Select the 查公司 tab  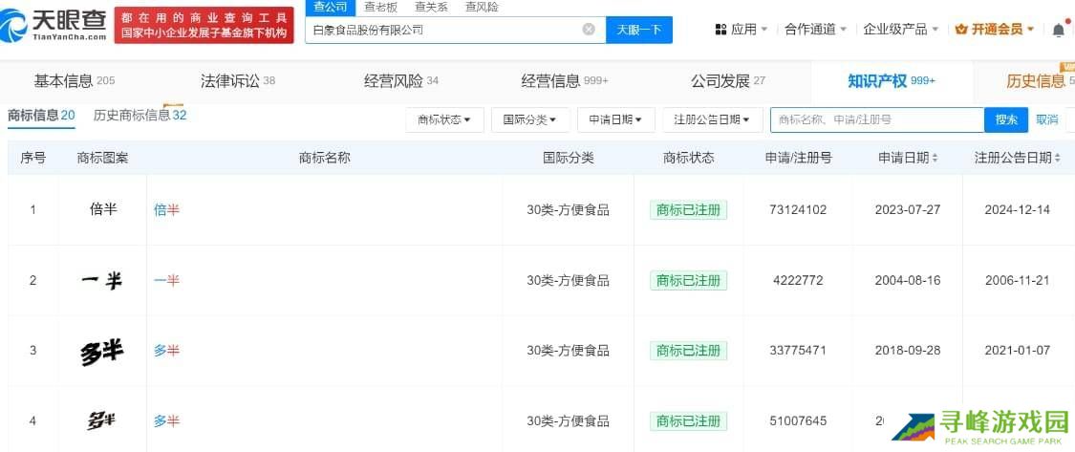[x=331, y=8]
